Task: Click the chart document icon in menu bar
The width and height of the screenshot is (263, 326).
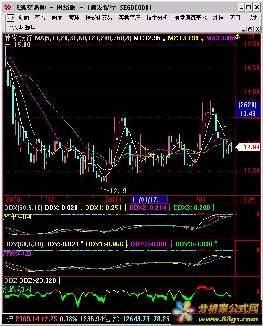Action: coord(10,18)
